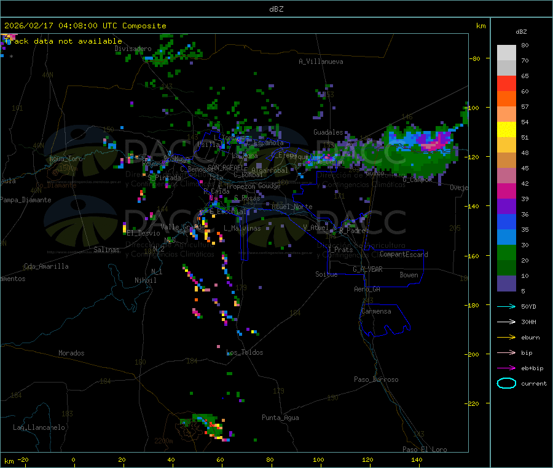Image resolution: width=553 pixels, height=468 pixels.
Task: Select the red 60 dBZ color swatch
Action: pyautogui.click(x=506, y=83)
